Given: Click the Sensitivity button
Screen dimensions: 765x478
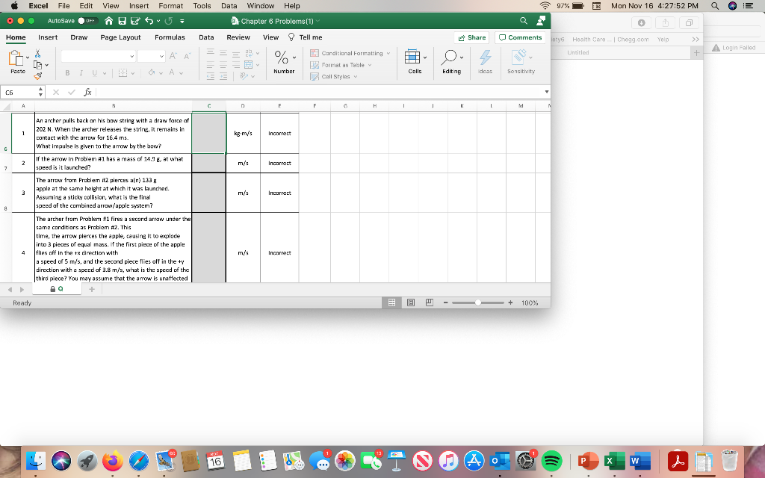Looking at the screenshot, I should click(521, 61).
